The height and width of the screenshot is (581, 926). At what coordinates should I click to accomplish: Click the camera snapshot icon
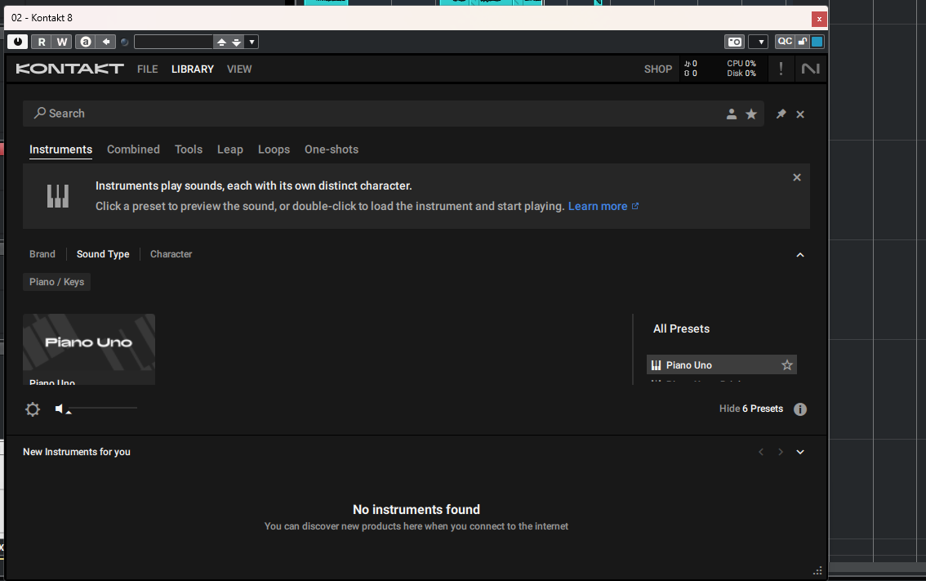click(734, 42)
